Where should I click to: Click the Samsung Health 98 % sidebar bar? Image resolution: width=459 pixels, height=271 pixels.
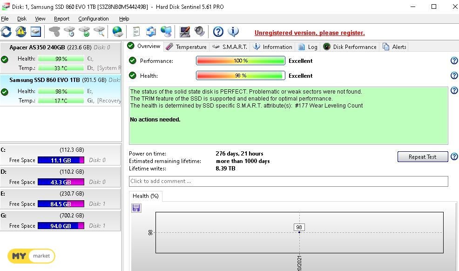click(x=61, y=91)
